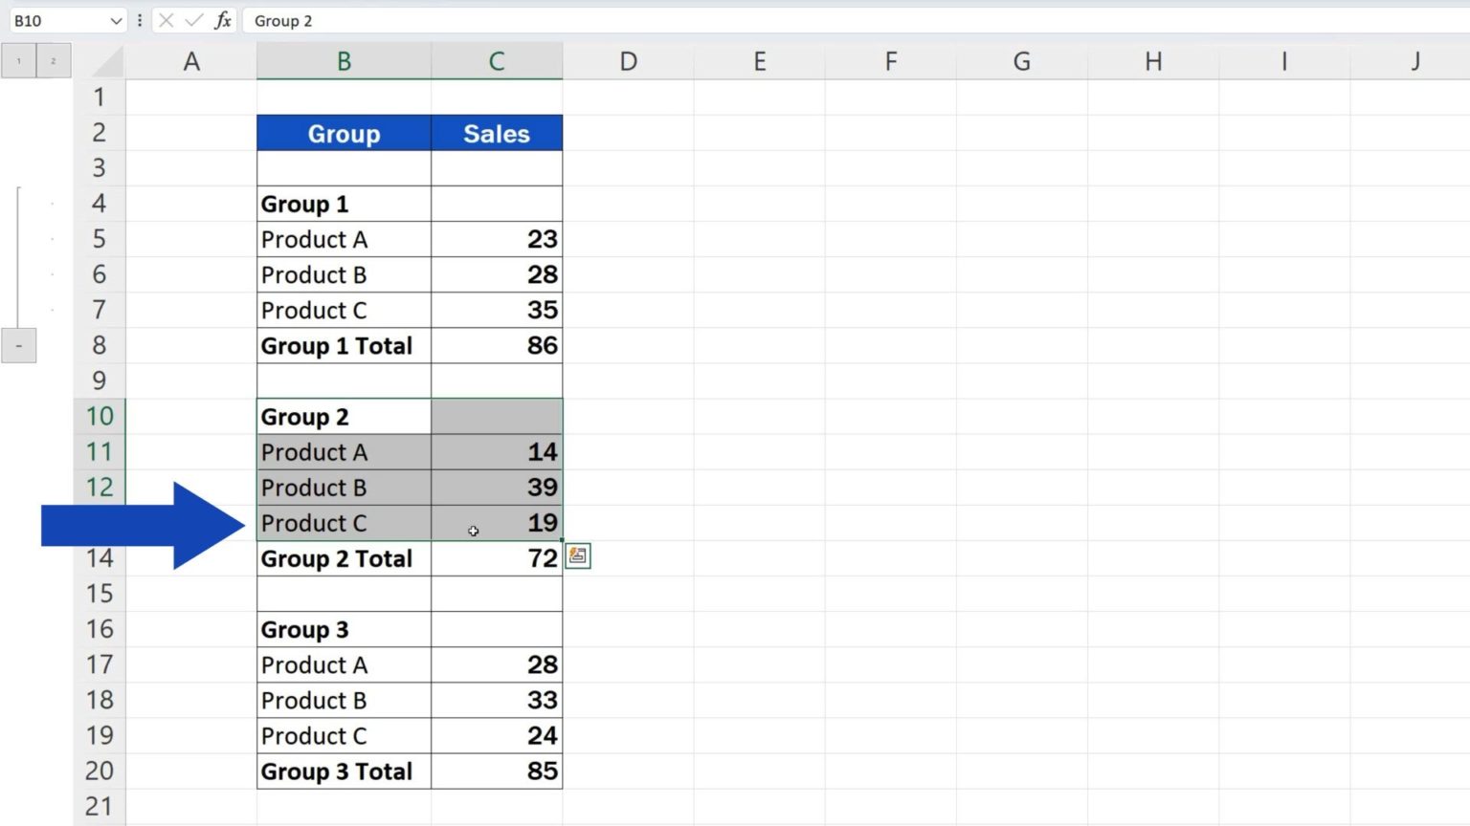This screenshot has height=826, width=1470.
Task: Select column B header
Action: coord(344,62)
